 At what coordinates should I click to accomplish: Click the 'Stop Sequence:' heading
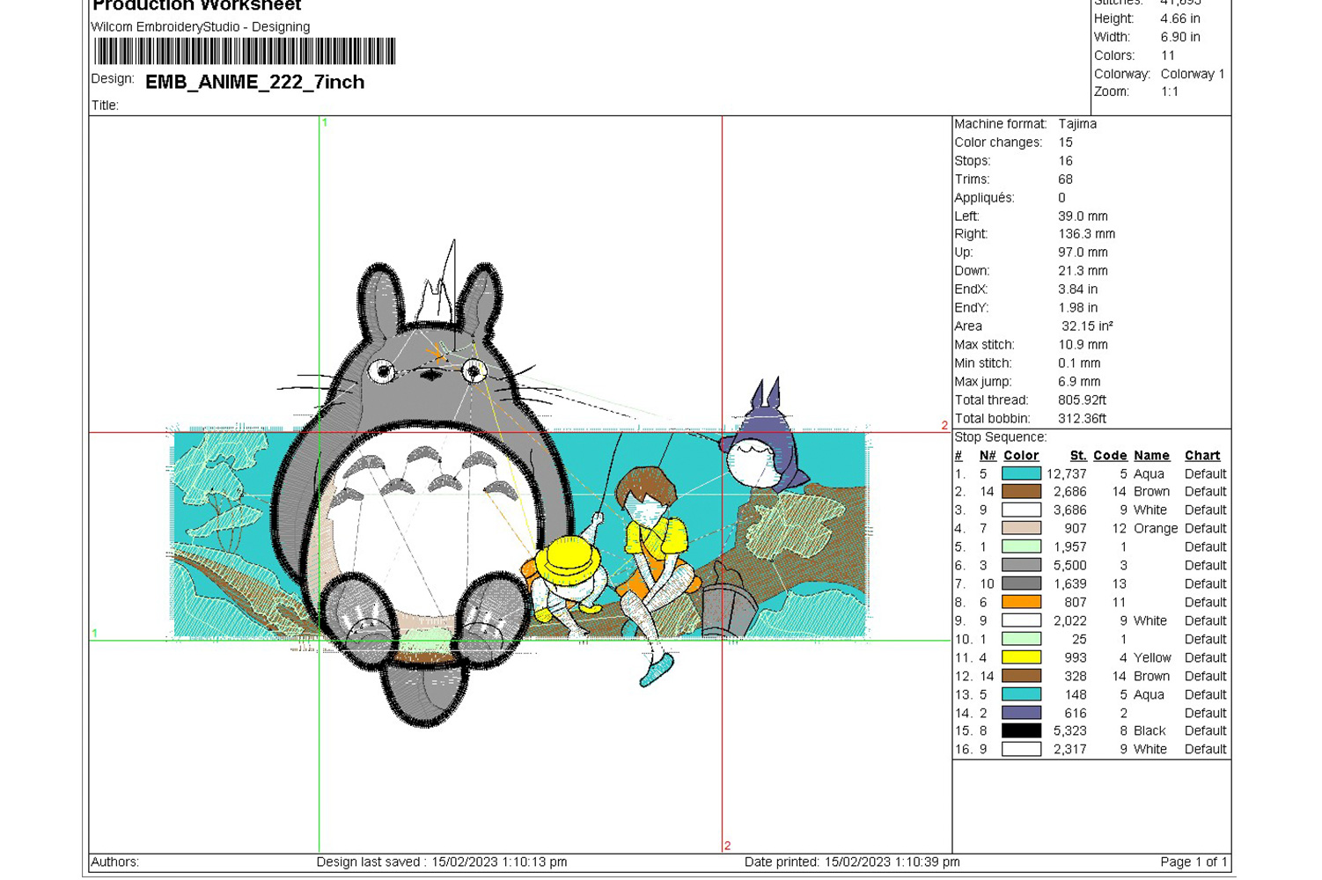pyautogui.click(x=1000, y=437)
